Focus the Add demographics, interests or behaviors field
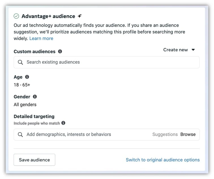 coord(107,134)
